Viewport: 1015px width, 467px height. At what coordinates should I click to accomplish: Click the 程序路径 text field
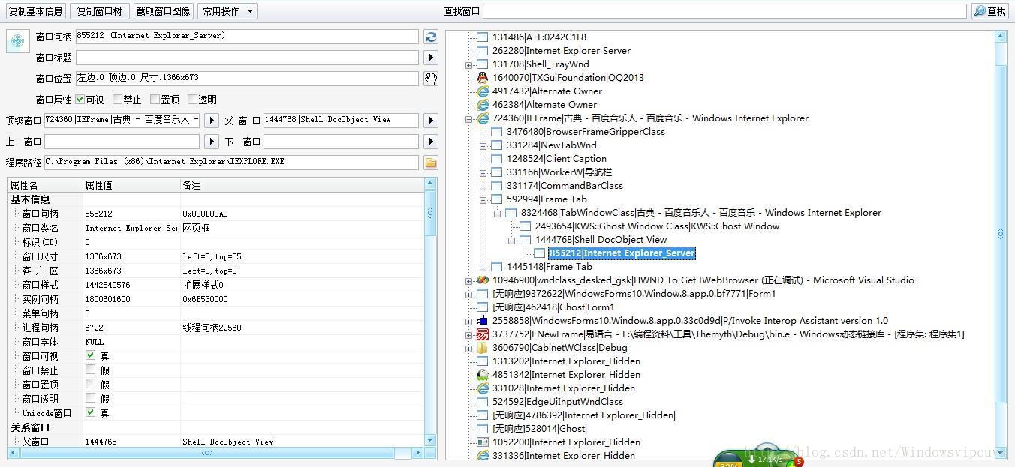tap(233, 163)
